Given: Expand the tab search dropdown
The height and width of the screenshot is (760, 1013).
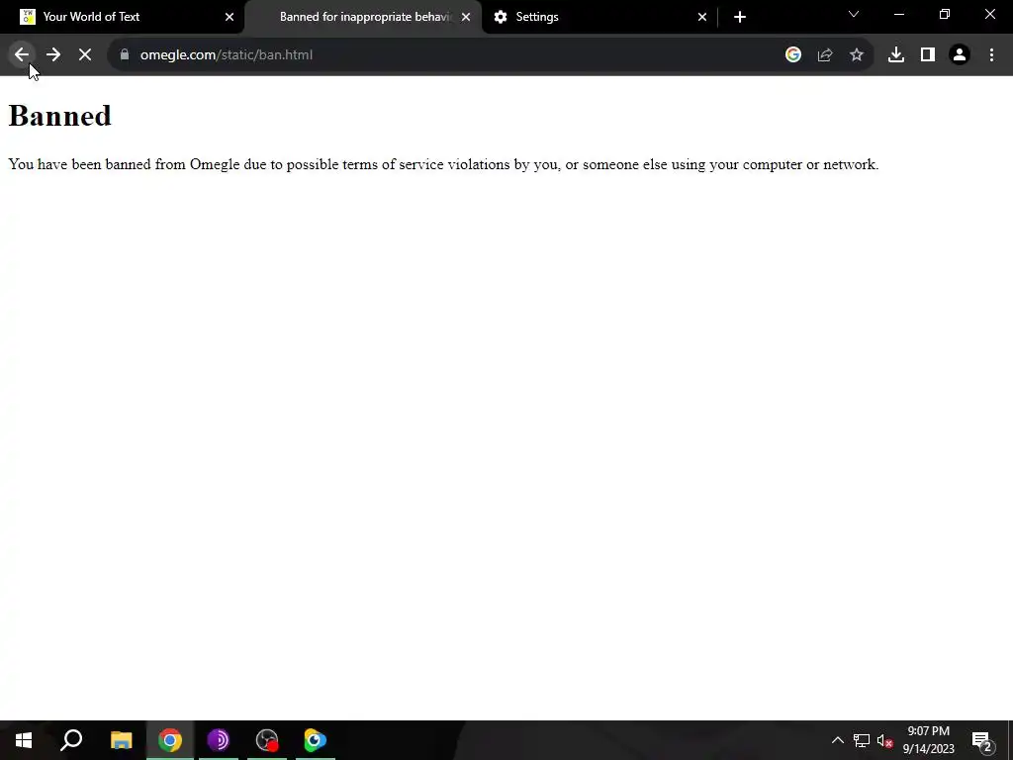Looking at the screenshot, I should tap(854, 14).
